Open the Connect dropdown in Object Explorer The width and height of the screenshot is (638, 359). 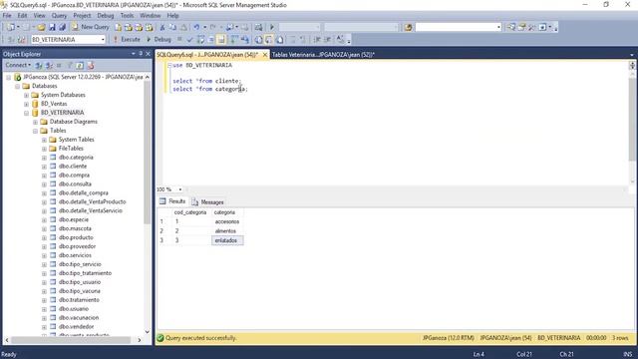click(x=18, y=65)
